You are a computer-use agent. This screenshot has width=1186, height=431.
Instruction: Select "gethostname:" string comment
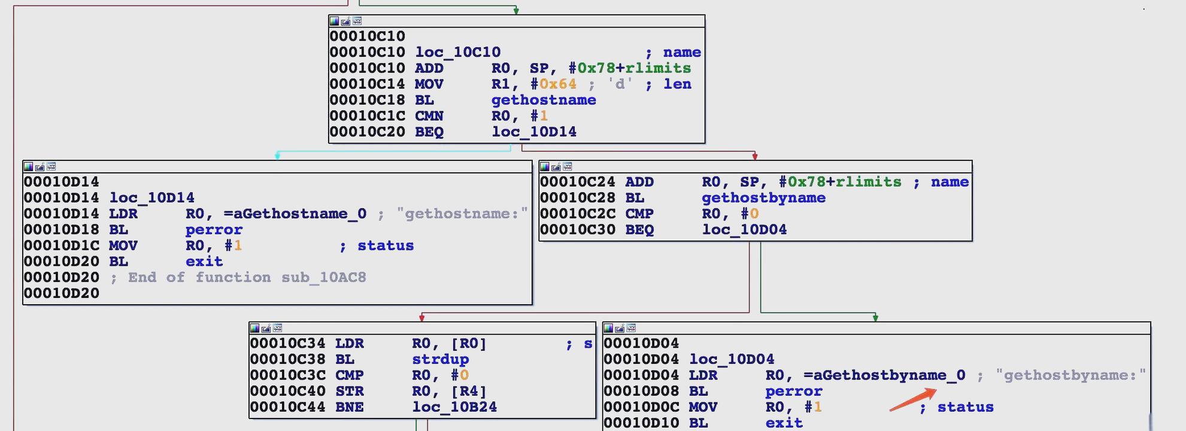[462, 214]
